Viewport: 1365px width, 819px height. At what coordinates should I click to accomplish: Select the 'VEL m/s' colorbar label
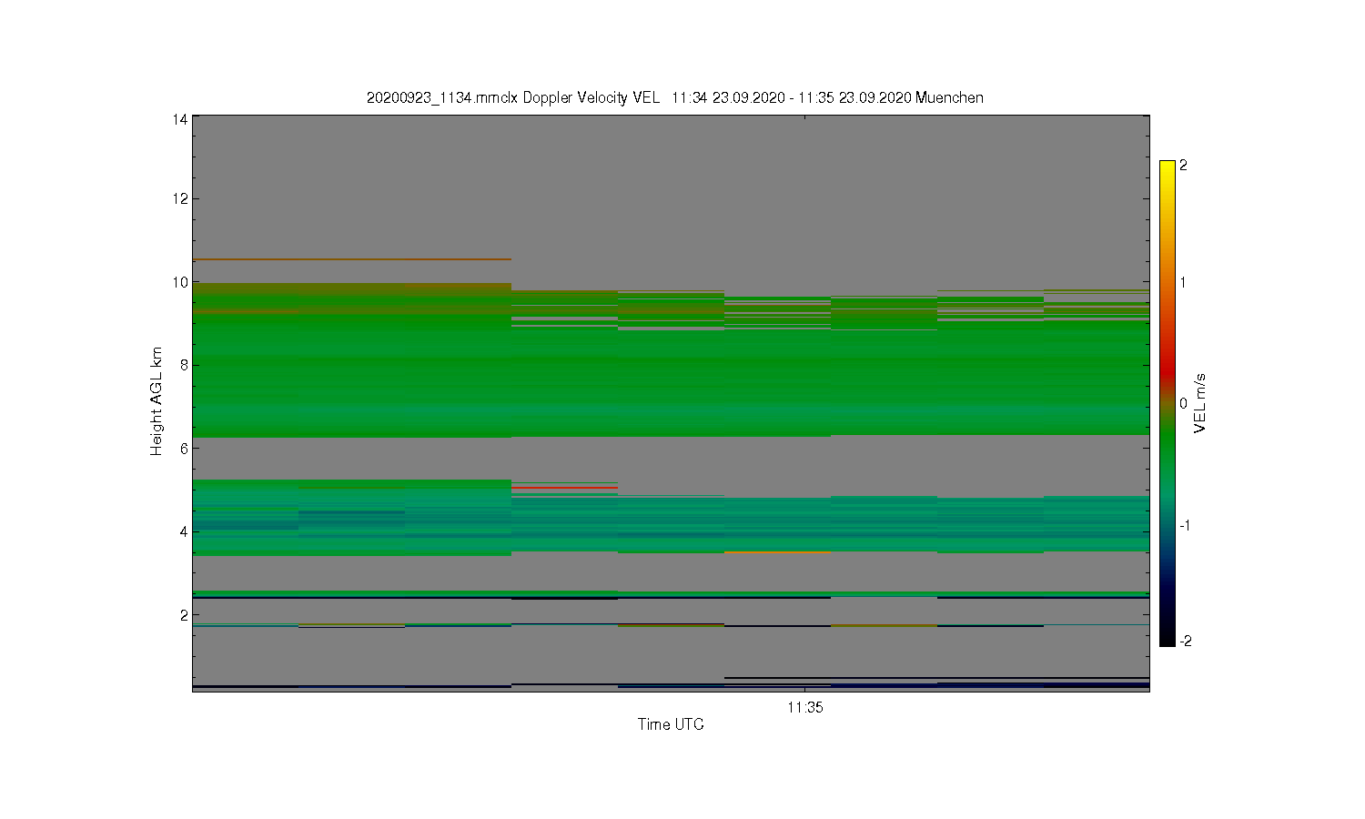pyautogui.click(x=1199, y=403)
